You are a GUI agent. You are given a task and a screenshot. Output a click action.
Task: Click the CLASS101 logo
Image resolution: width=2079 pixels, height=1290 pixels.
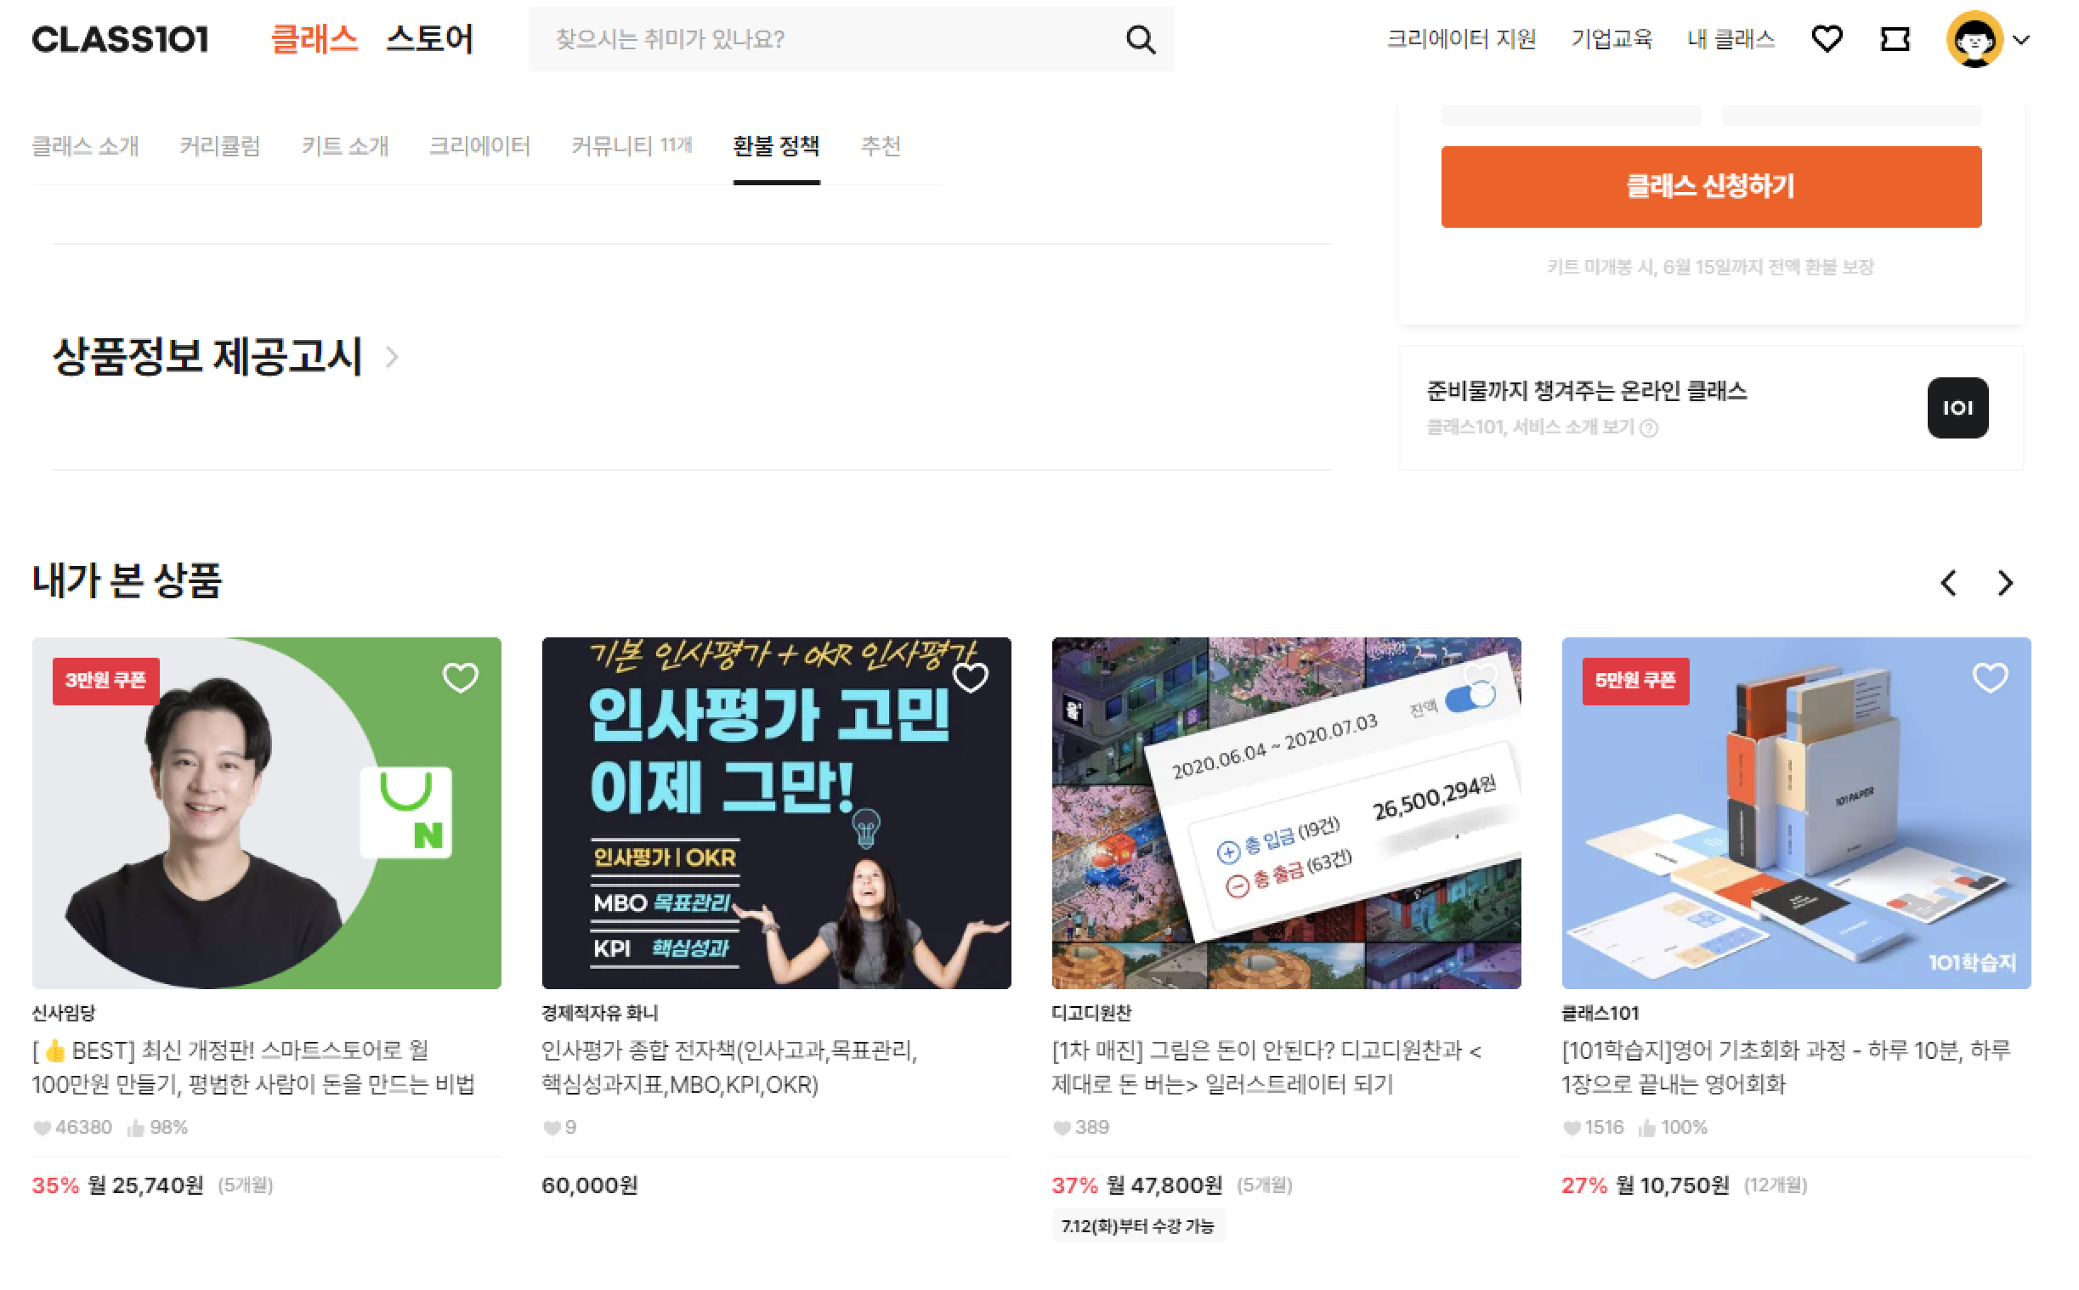(x=121, y=39)
